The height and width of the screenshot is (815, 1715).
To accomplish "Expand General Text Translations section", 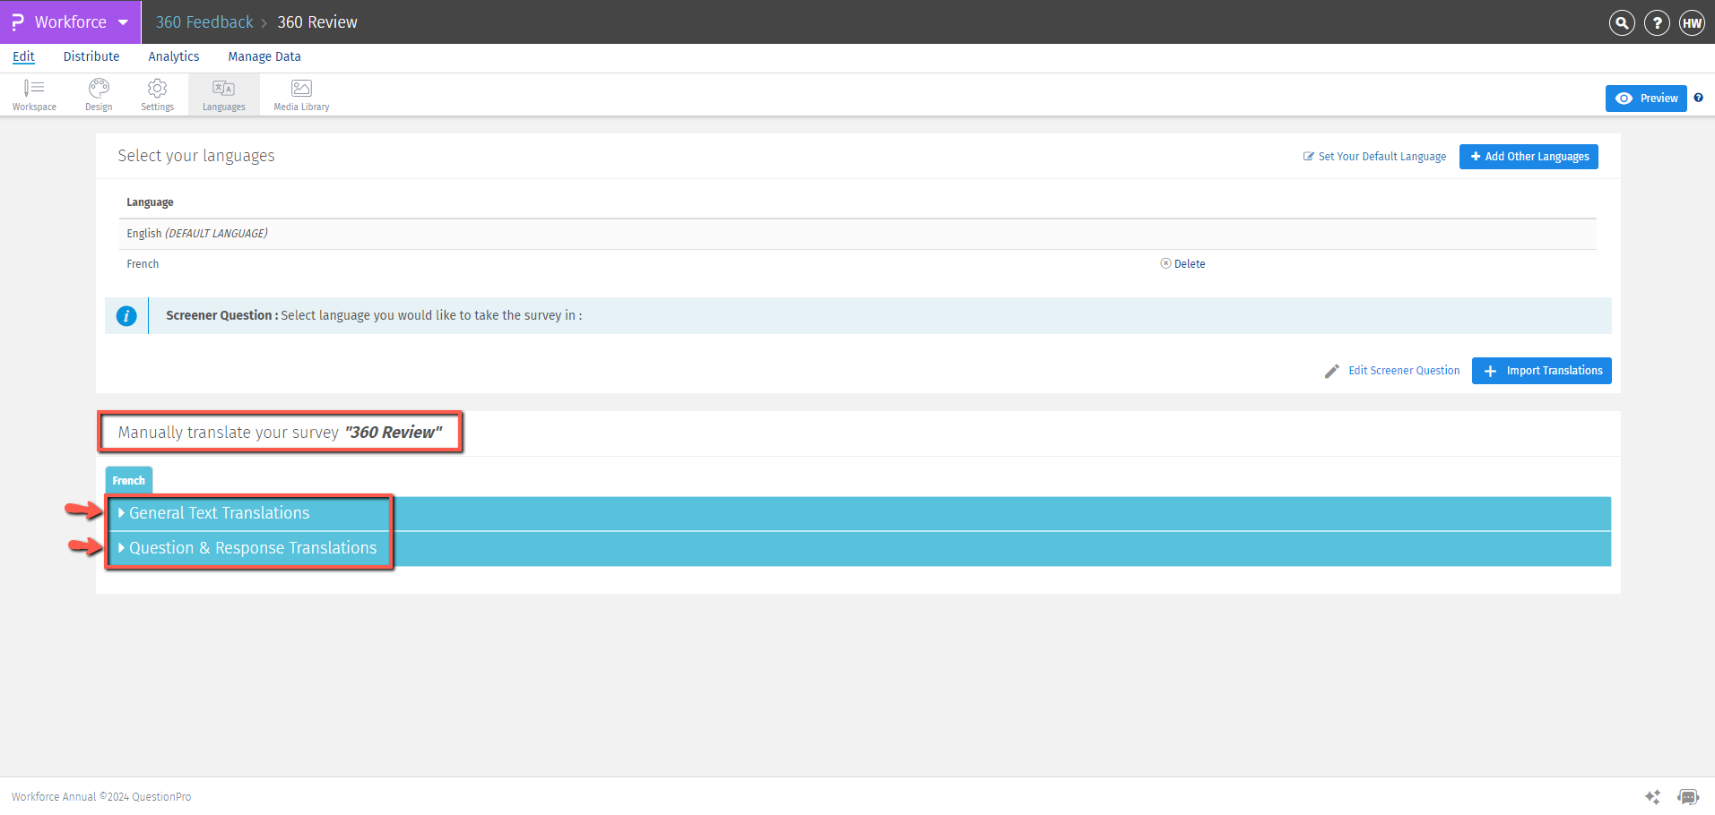I will 858,513.
